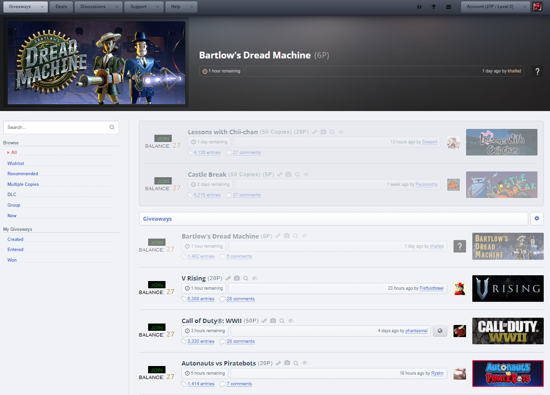Viewport: 550px width, 395px height.
Task: Select Multiple Copies in the Browse sidebar
Action: 23,184
